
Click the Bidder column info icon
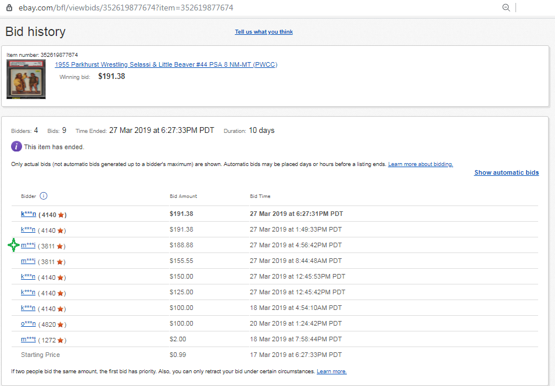[x=44, y=196]
